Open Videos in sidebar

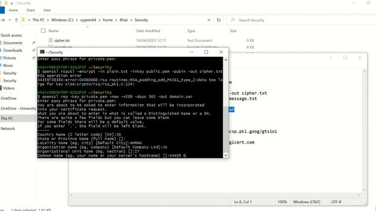pyautogui.click(x=9, y=88)
